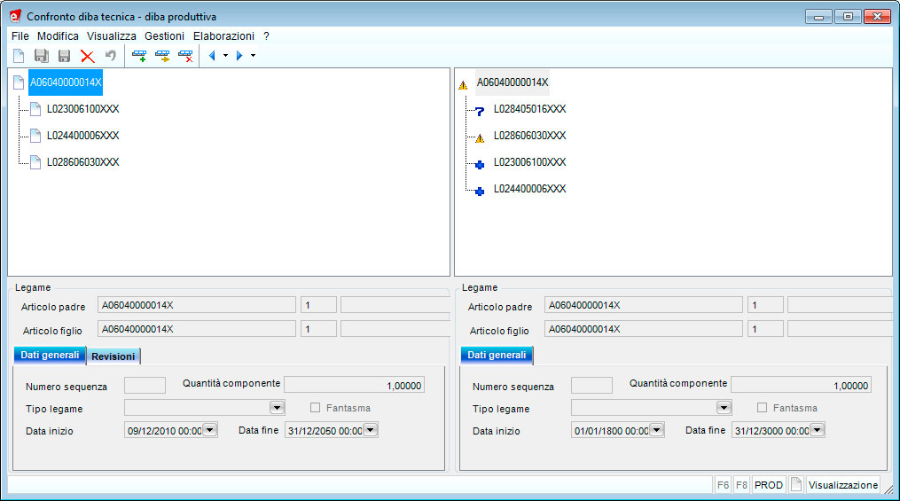Click the document icon in the status bar

(796, 485)
